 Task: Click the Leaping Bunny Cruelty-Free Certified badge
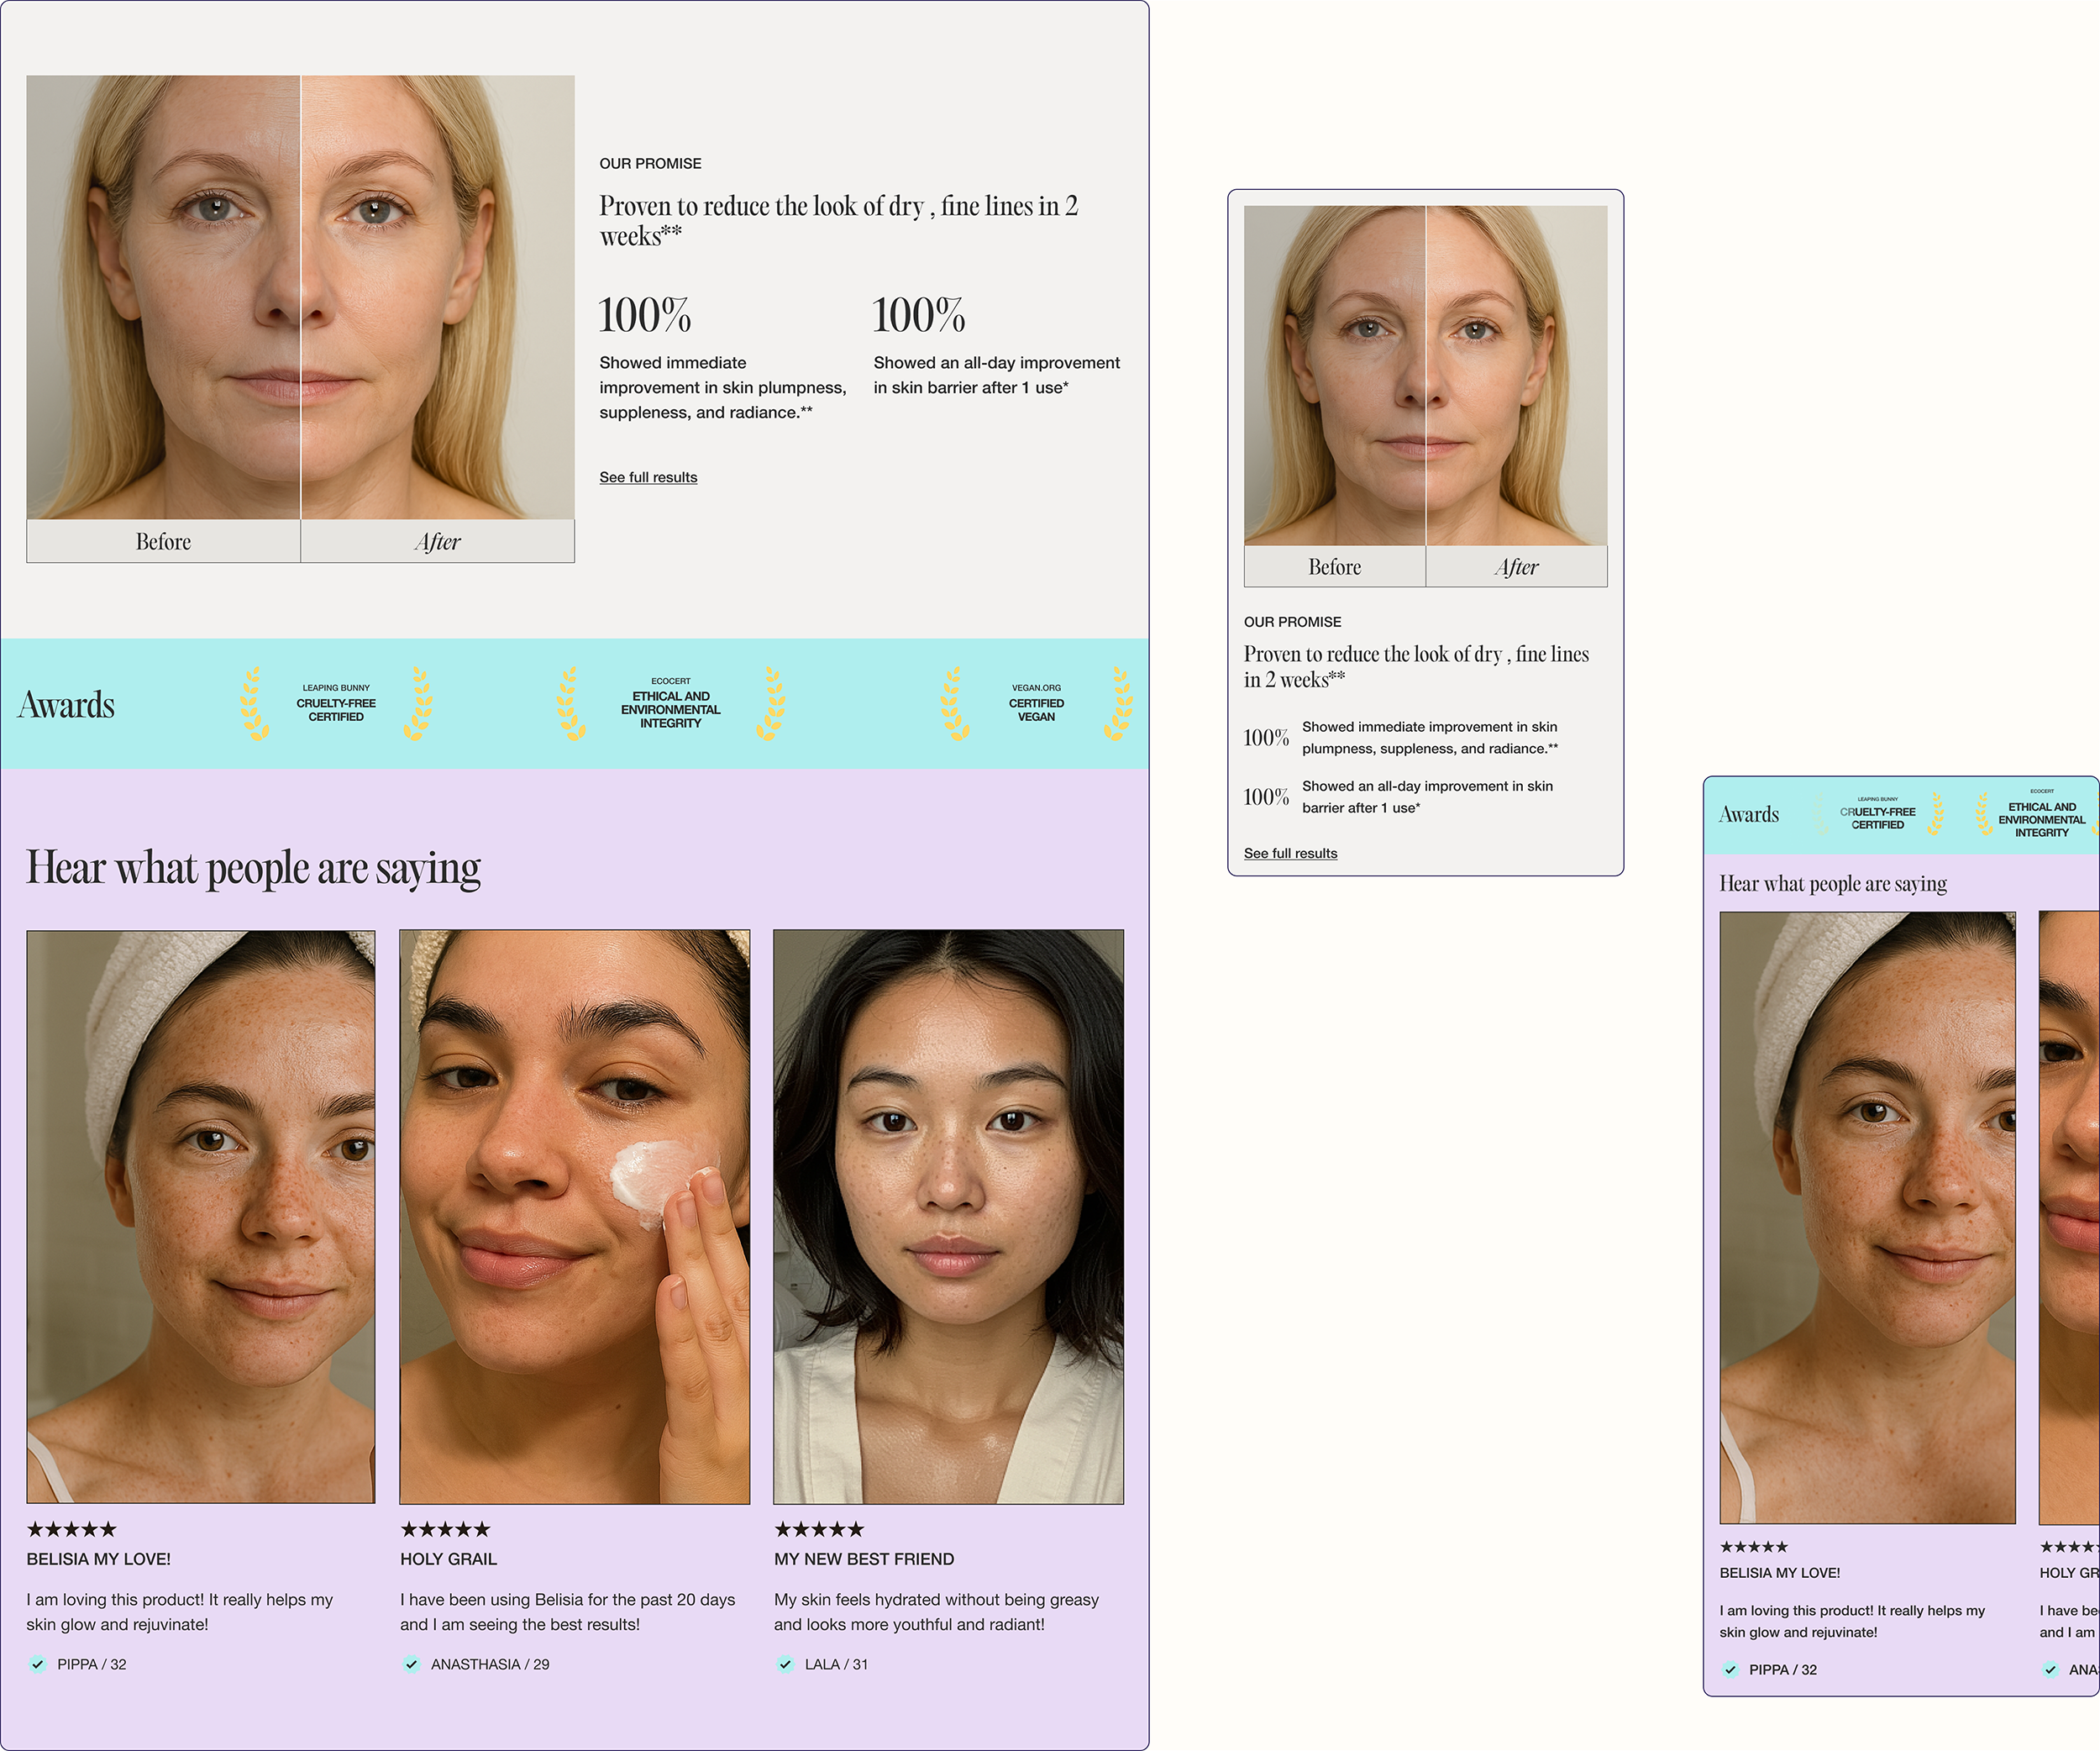tap(336, 703)
